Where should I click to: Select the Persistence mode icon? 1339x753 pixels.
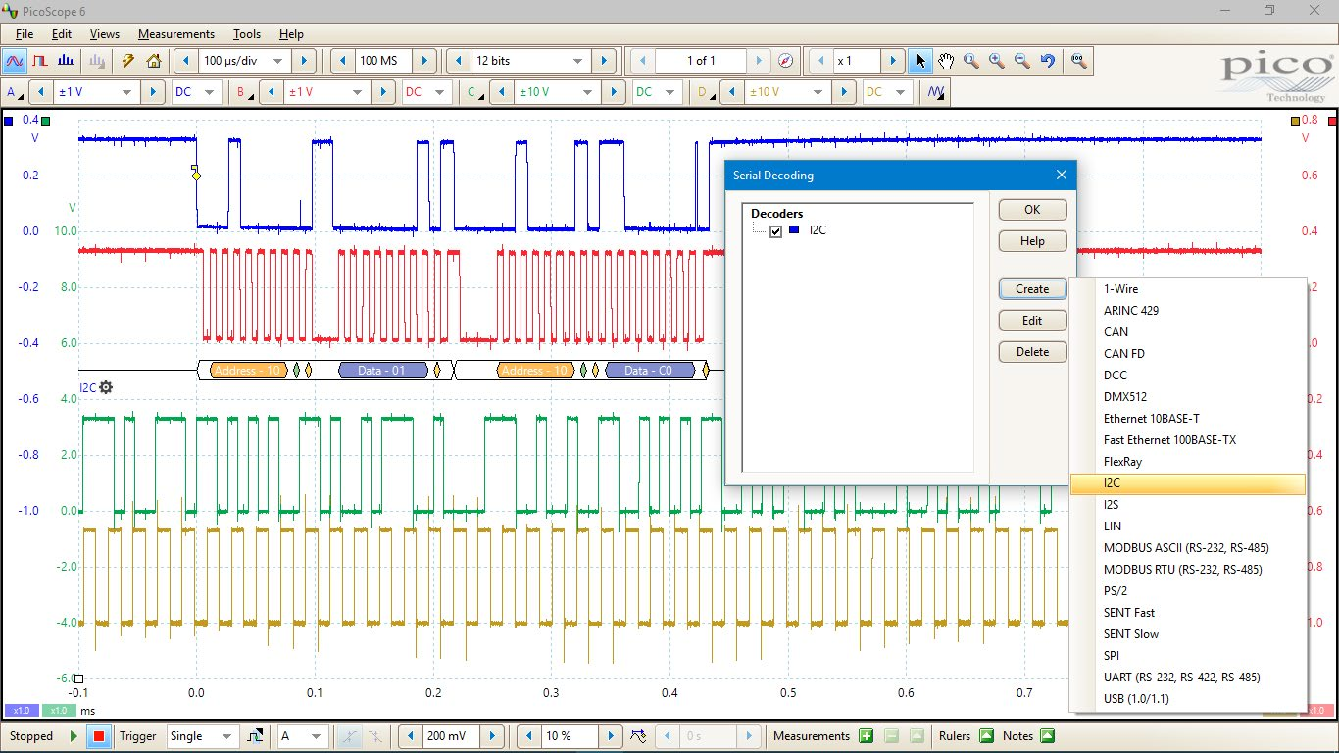40,61
